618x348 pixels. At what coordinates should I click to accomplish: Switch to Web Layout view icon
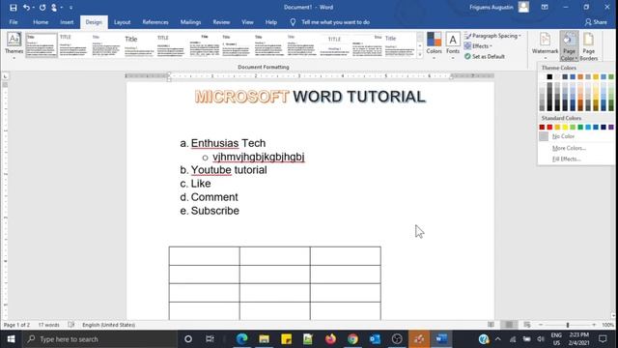pos(527,325)
